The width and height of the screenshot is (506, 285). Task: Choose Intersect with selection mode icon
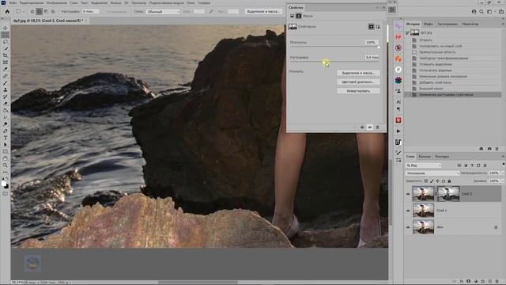click(53, 11)
